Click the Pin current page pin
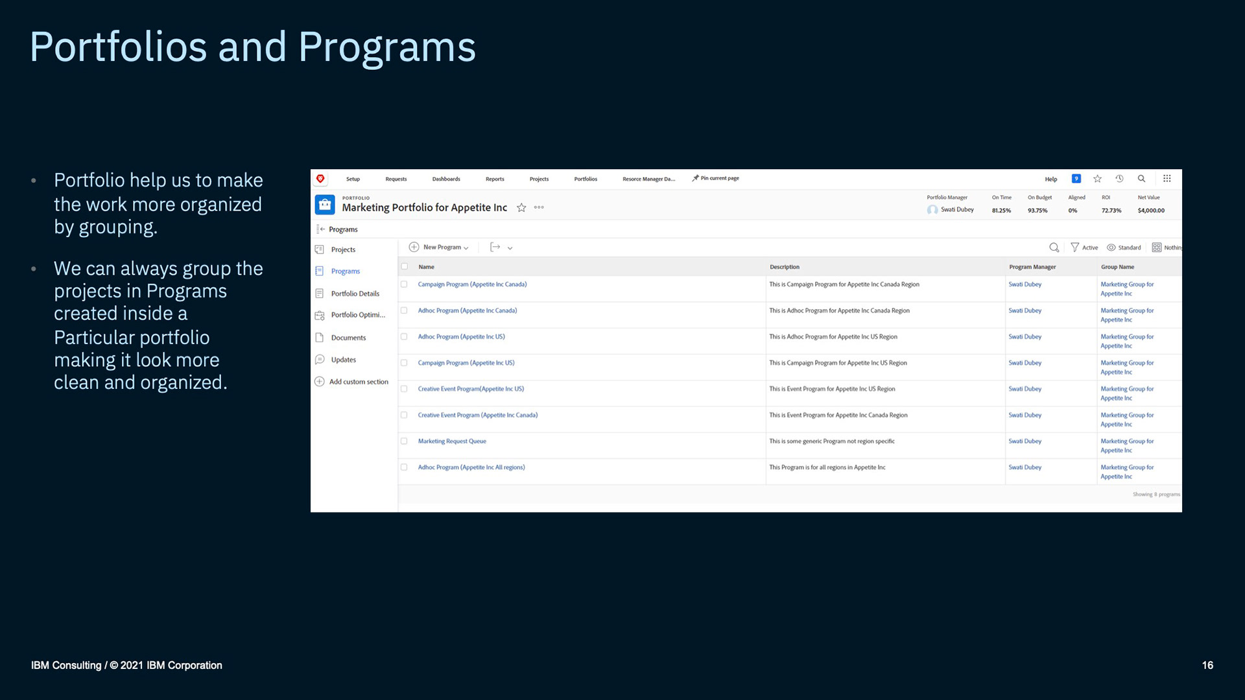The height and width of the screenshot is (700, 1245). point(695,178)
